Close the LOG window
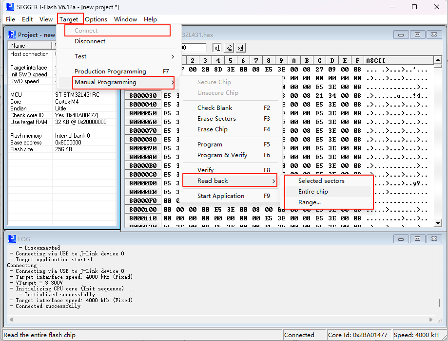Screen dimensions: 448x341 434,239
